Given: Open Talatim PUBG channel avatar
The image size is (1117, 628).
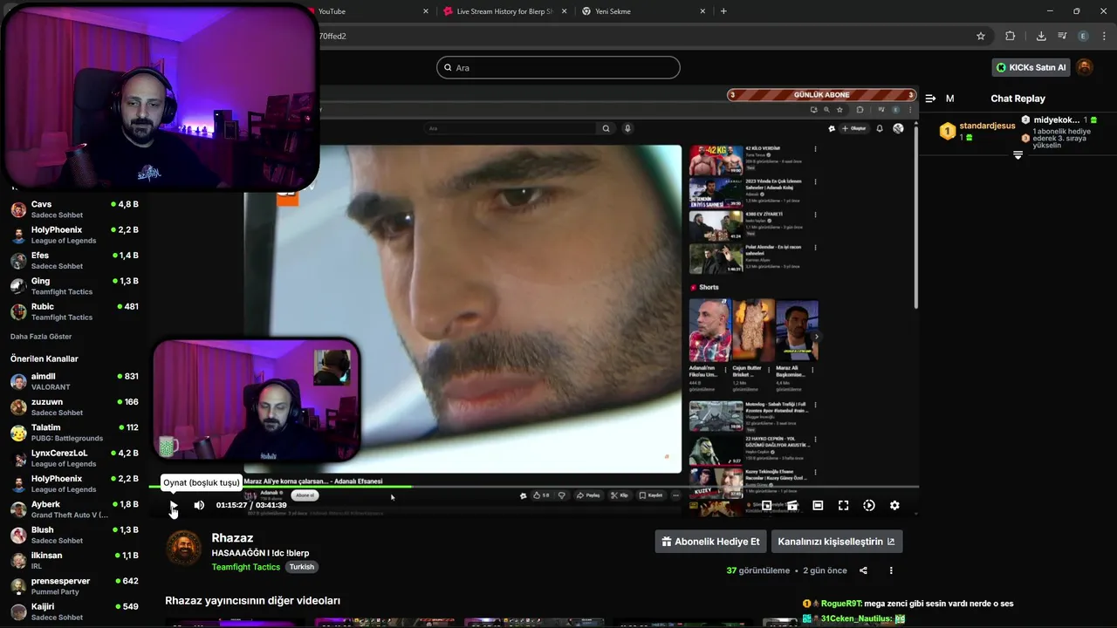Looking at the screenshot, I should [18, 433].
